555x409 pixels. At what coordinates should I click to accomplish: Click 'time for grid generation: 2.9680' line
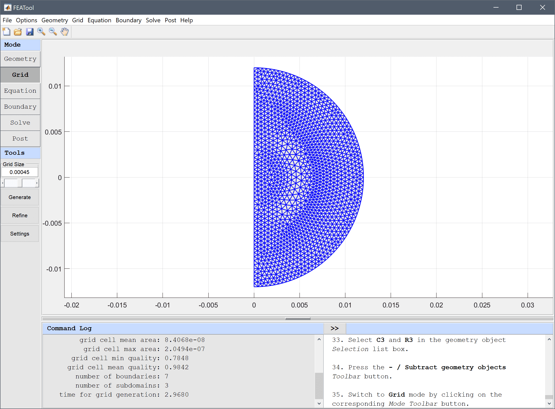tap(124, 395)
